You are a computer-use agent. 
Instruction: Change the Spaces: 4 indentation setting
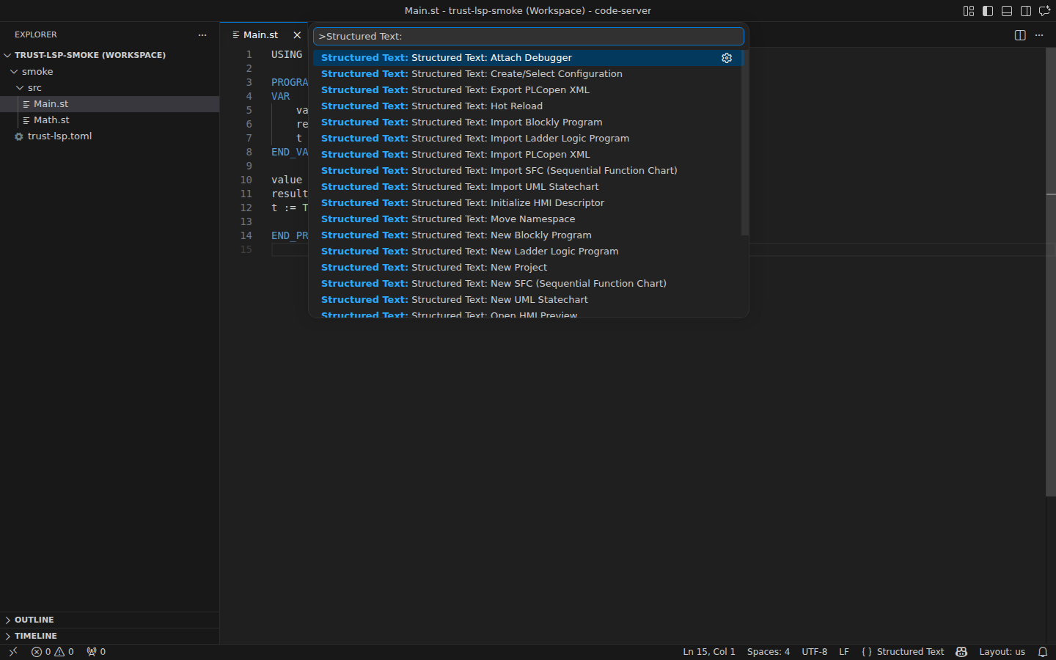pyautogui.click(x=768, y=651)
